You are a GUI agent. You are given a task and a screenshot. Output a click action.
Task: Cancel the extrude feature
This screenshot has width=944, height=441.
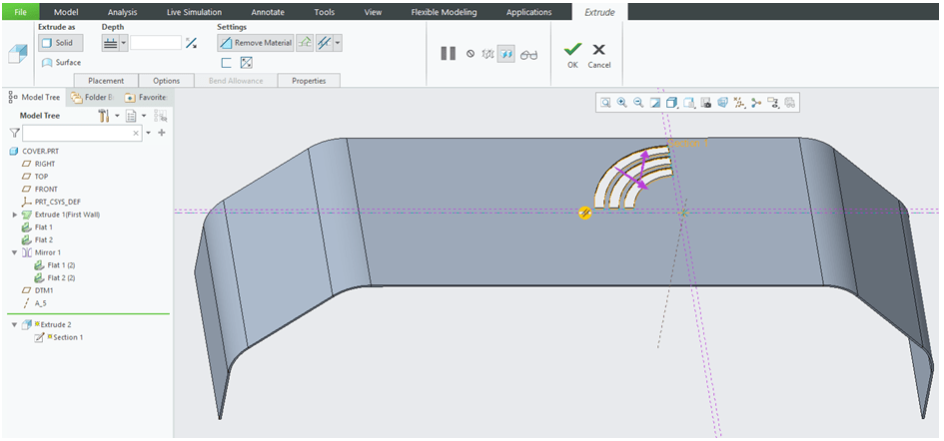[x=598, y=54]
